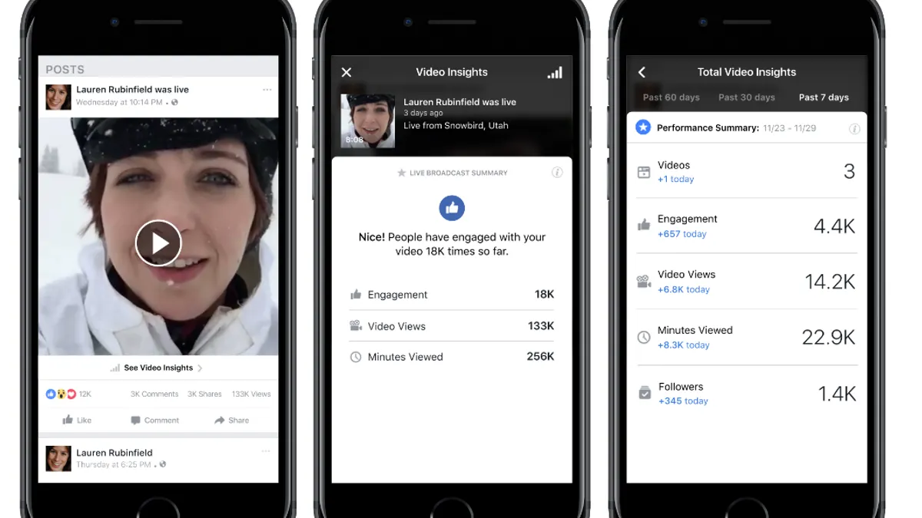
Task: Click the POSTS section header
Action: pos(65,69)
